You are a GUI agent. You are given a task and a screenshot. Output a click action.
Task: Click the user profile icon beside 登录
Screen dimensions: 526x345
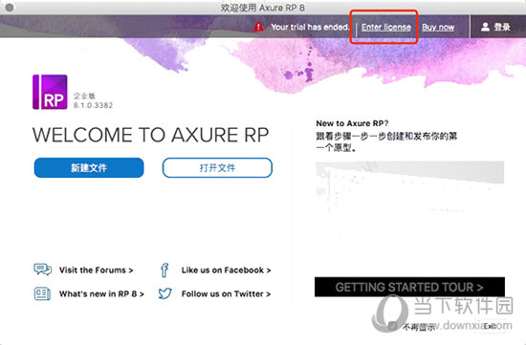click(485, 27)
